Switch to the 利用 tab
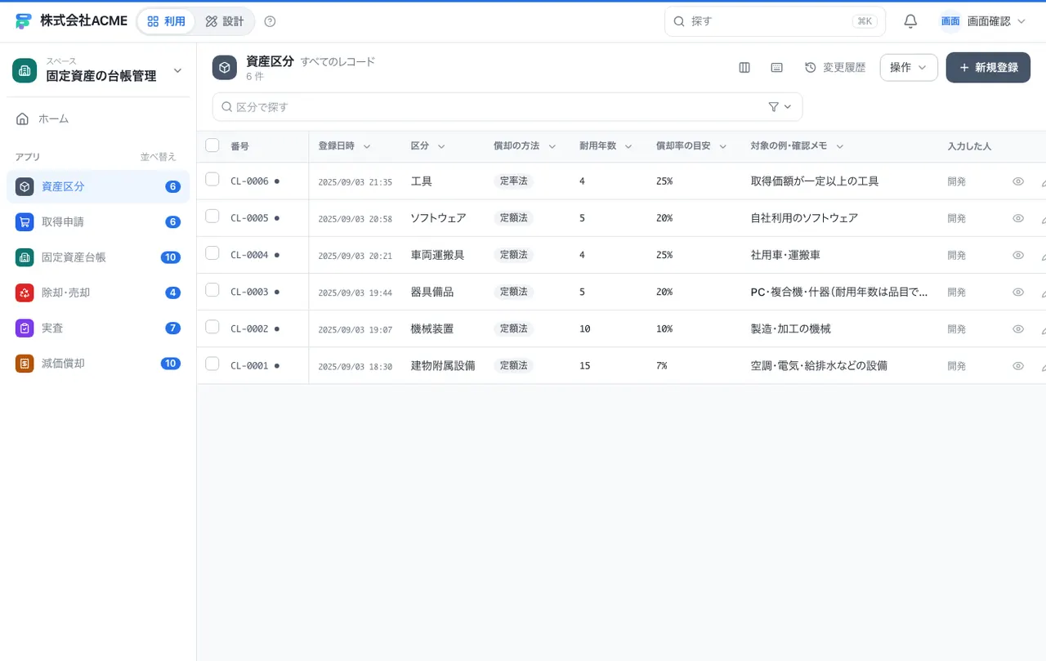This screenshot has width=1046, height=661. [x=166, y=21]
